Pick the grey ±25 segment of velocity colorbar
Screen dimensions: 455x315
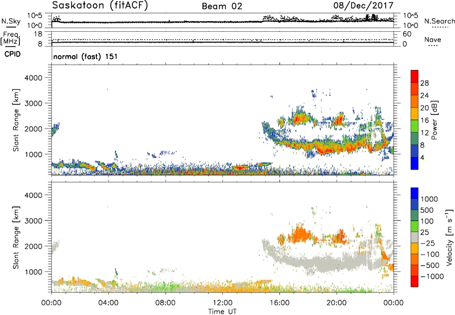[x=415, y=237]
